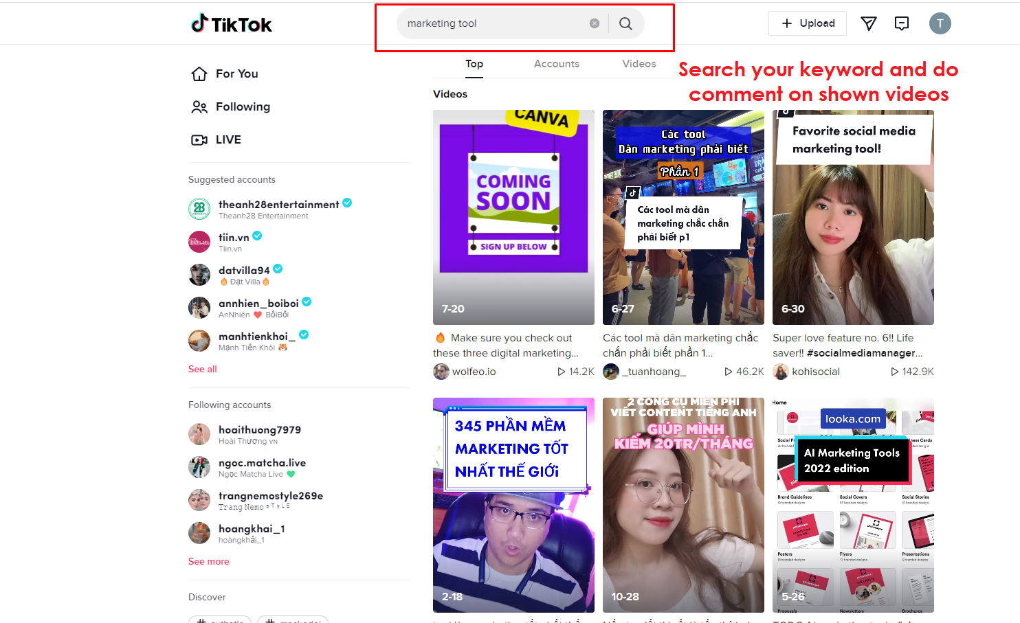This screenshot has height=623, width=1020.
Task: Go to For You feed
Action: [237, 73]
